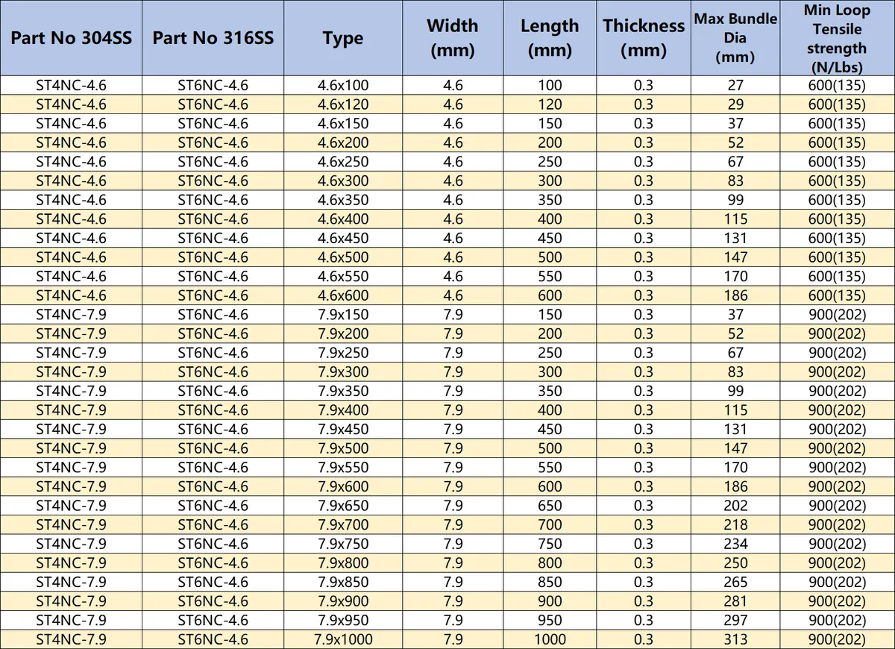Select the 7.9x500 type cell
This screenshot has width=895, height=649.
[x=343, y=448]
